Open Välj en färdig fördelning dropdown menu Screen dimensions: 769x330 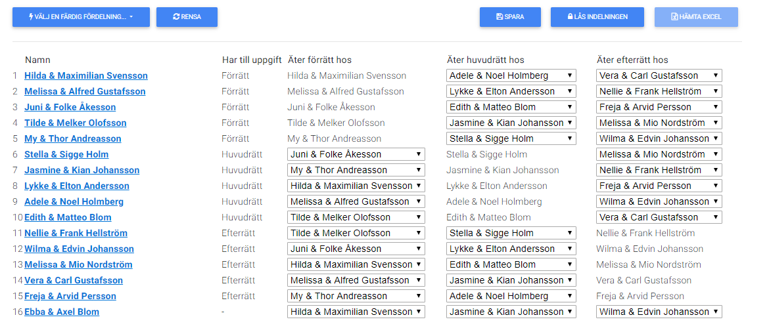click(x=81, y=17)
